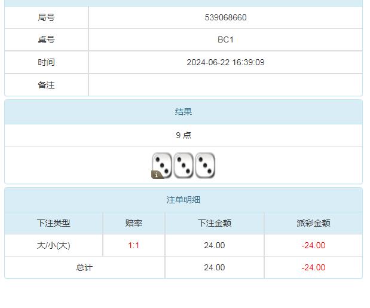Image resolution: width=370 pixels, height=308 pixels.
Task: Click the round number 539068660
Action: coord(225,17)
